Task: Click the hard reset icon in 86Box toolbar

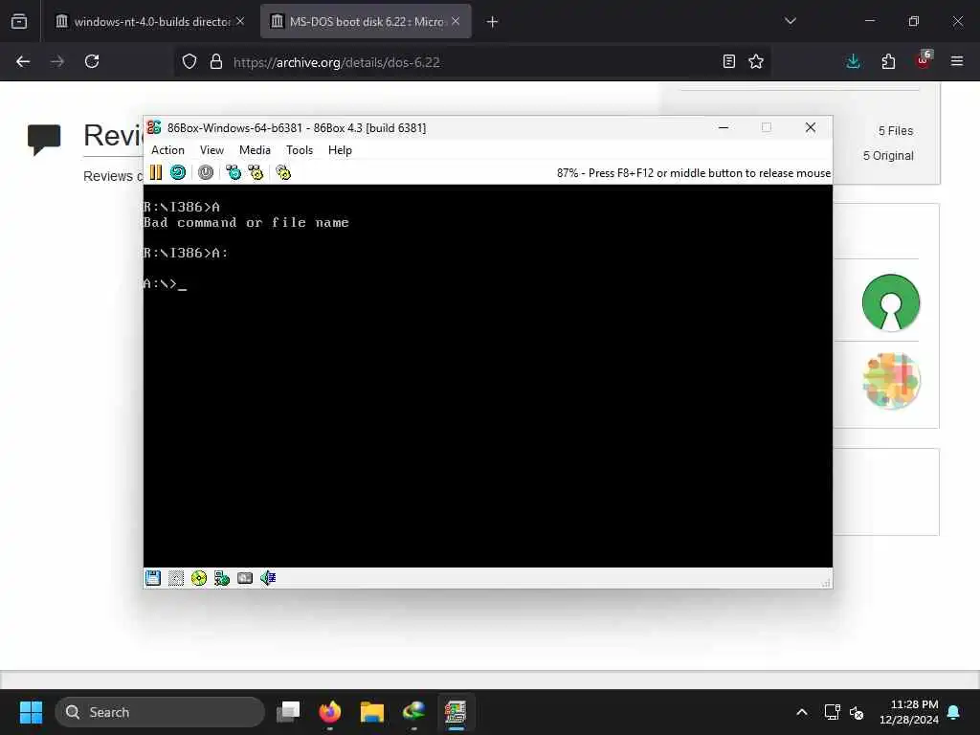Action: click(178, 172)
